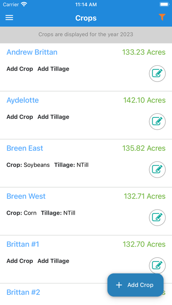Tap the orange filter funnel icon

[x=162, y=18]
